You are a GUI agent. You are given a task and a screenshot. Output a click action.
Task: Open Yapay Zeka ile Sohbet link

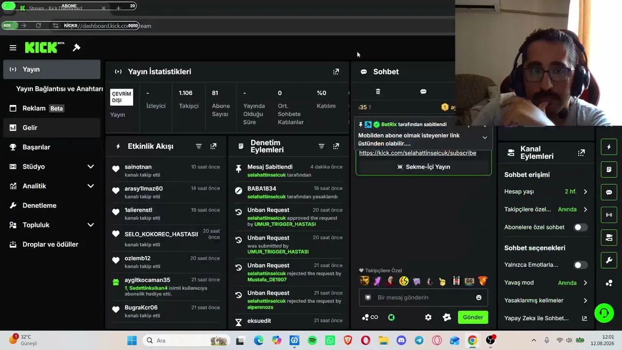click(x=546, y=318)
